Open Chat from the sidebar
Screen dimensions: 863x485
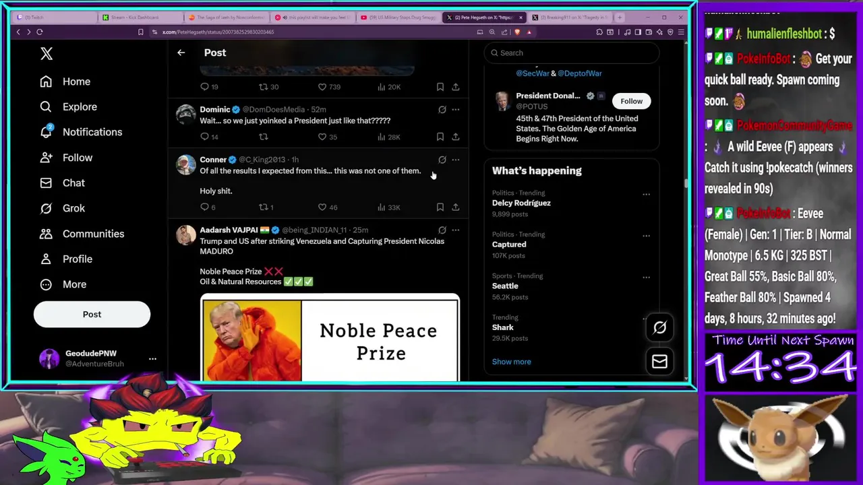[x=62, y=183]
